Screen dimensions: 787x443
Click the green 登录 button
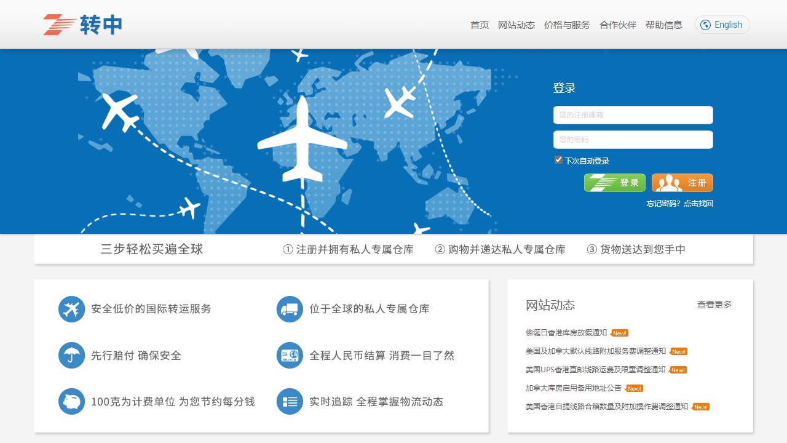point(615,183)
